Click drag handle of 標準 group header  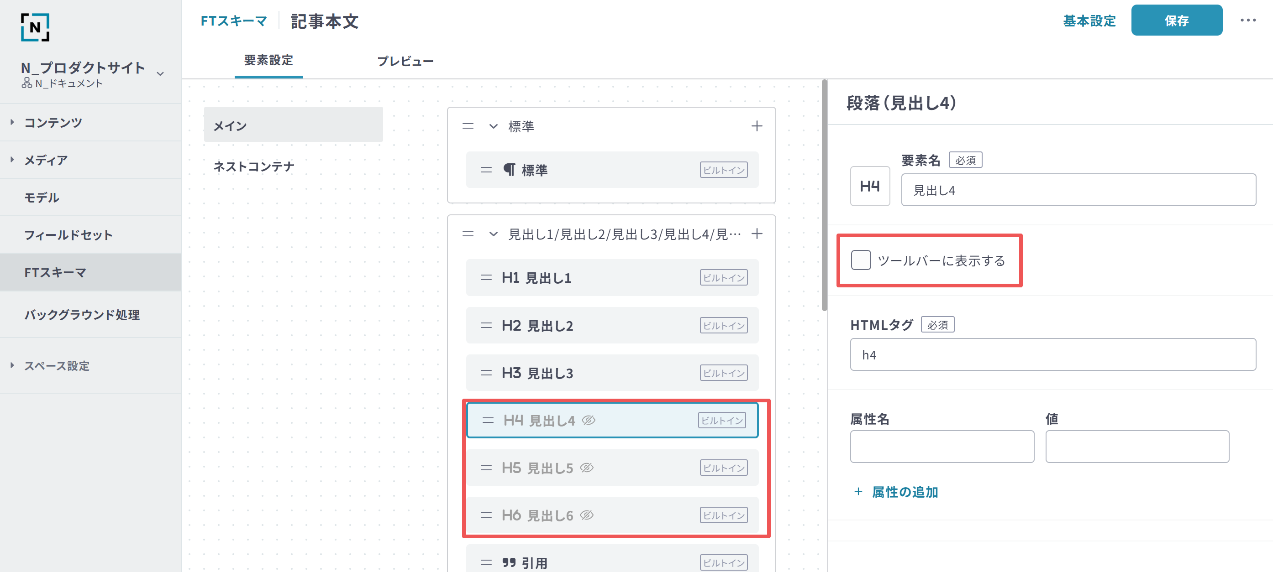468,126
